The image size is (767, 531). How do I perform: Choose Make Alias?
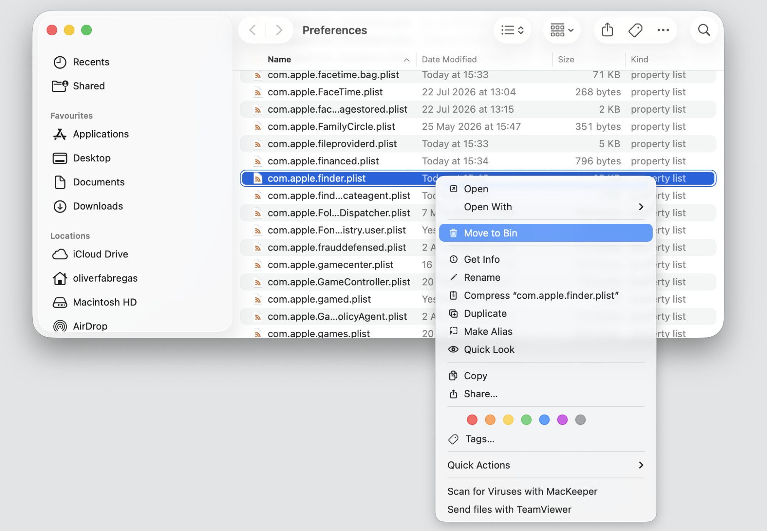(x=546, y=331)
